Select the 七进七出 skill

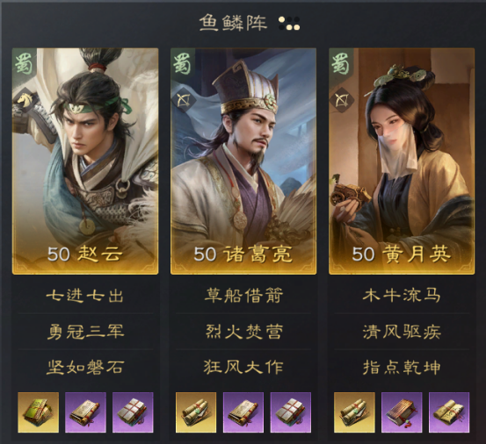pyautogui.click(x=85, y=296)
